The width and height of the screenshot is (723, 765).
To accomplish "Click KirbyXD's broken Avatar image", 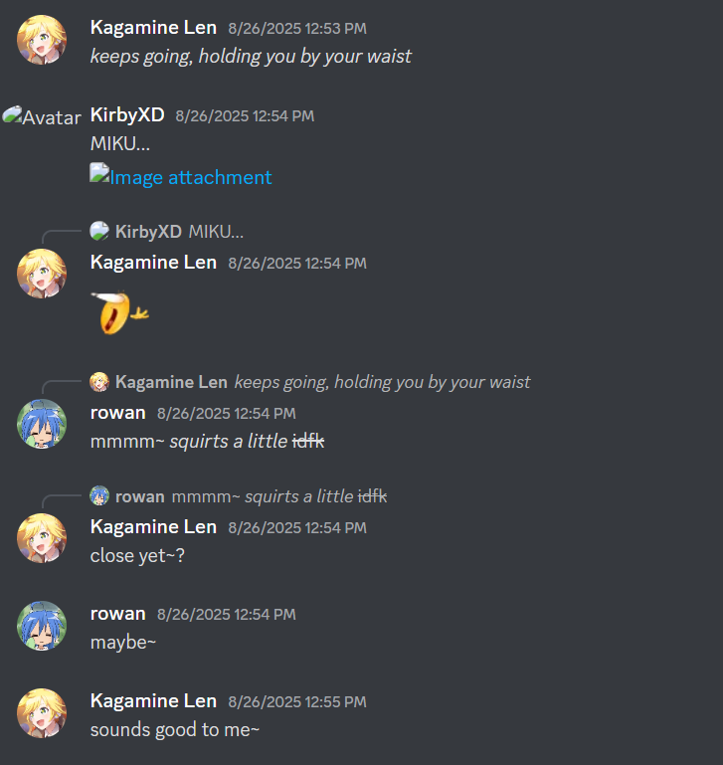I will [x=42, y=116].
